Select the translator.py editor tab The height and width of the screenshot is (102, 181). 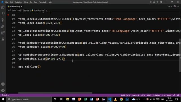pos(15,7)
